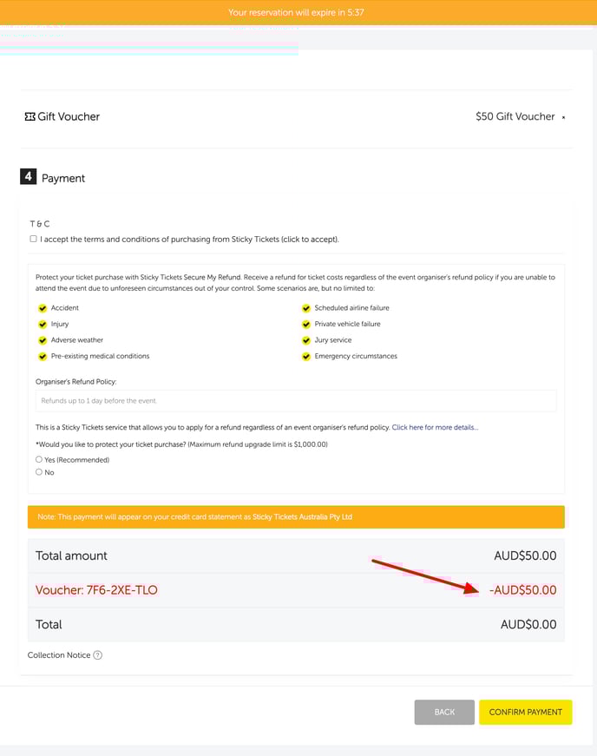This screenshot has width=597, height=756.
Task: Select No for ticket protection
Action: [39, 472]
